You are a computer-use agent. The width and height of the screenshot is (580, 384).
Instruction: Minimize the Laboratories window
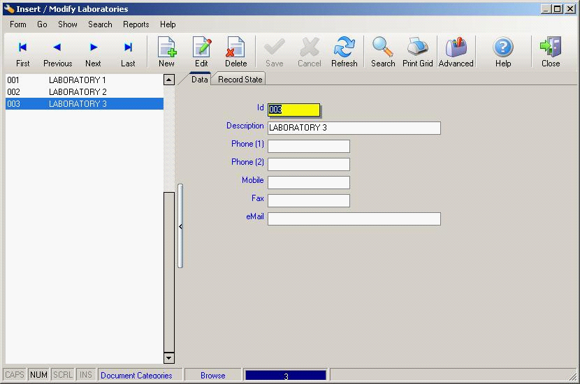546,9
